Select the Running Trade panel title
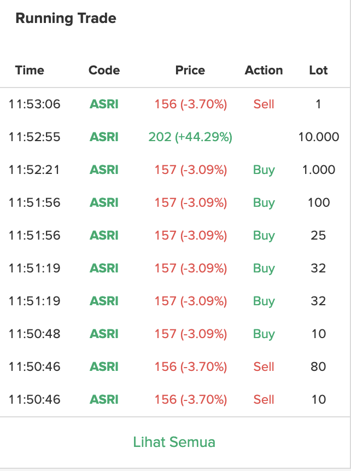351x471 pixels. click(x=66, y=18)
